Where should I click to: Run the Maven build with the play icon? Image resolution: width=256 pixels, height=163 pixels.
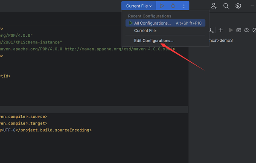point(231,30)
